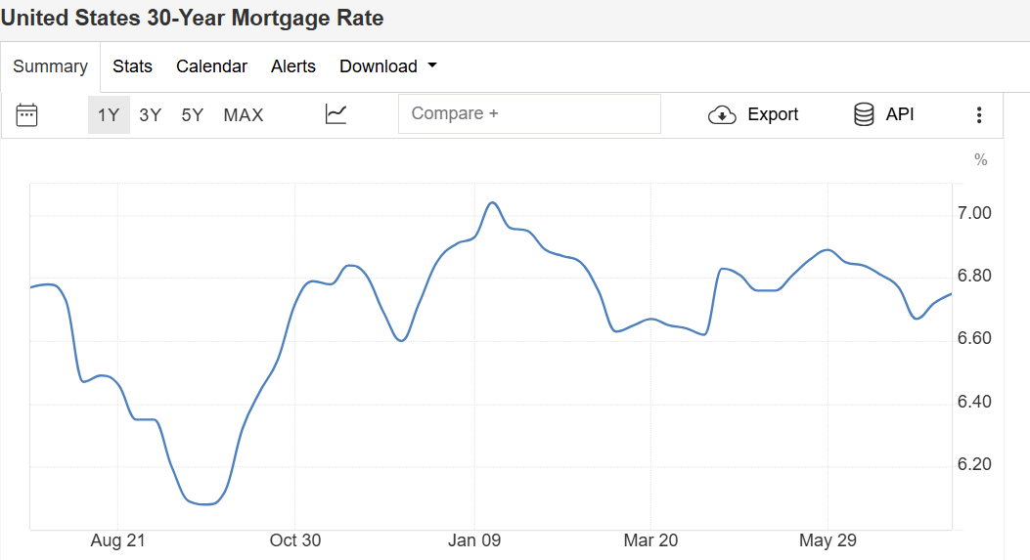Screen dimensions: 1030x560
Task: Click the cloud download Export icon
Action: pyautogui.click(x=722, y=114)
